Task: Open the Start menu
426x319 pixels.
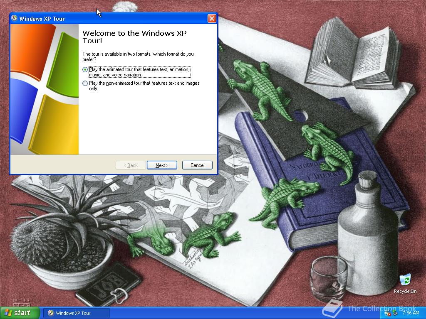Action: (x=20, y=313)
